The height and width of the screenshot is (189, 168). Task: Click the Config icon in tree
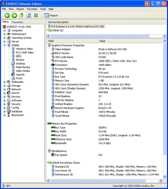pyautogui.click(x=9, y=108)
